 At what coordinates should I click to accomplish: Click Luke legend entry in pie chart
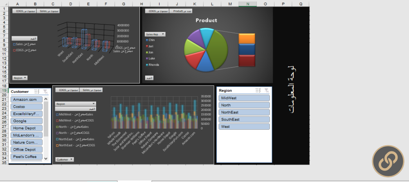151,59
